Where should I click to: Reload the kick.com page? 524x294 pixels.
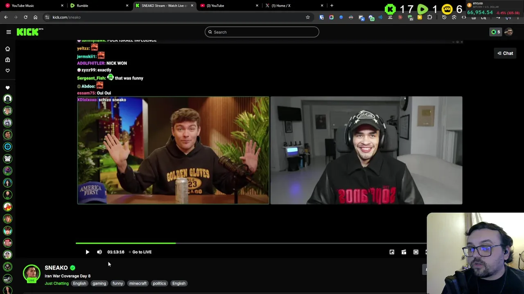click(25, 17)
